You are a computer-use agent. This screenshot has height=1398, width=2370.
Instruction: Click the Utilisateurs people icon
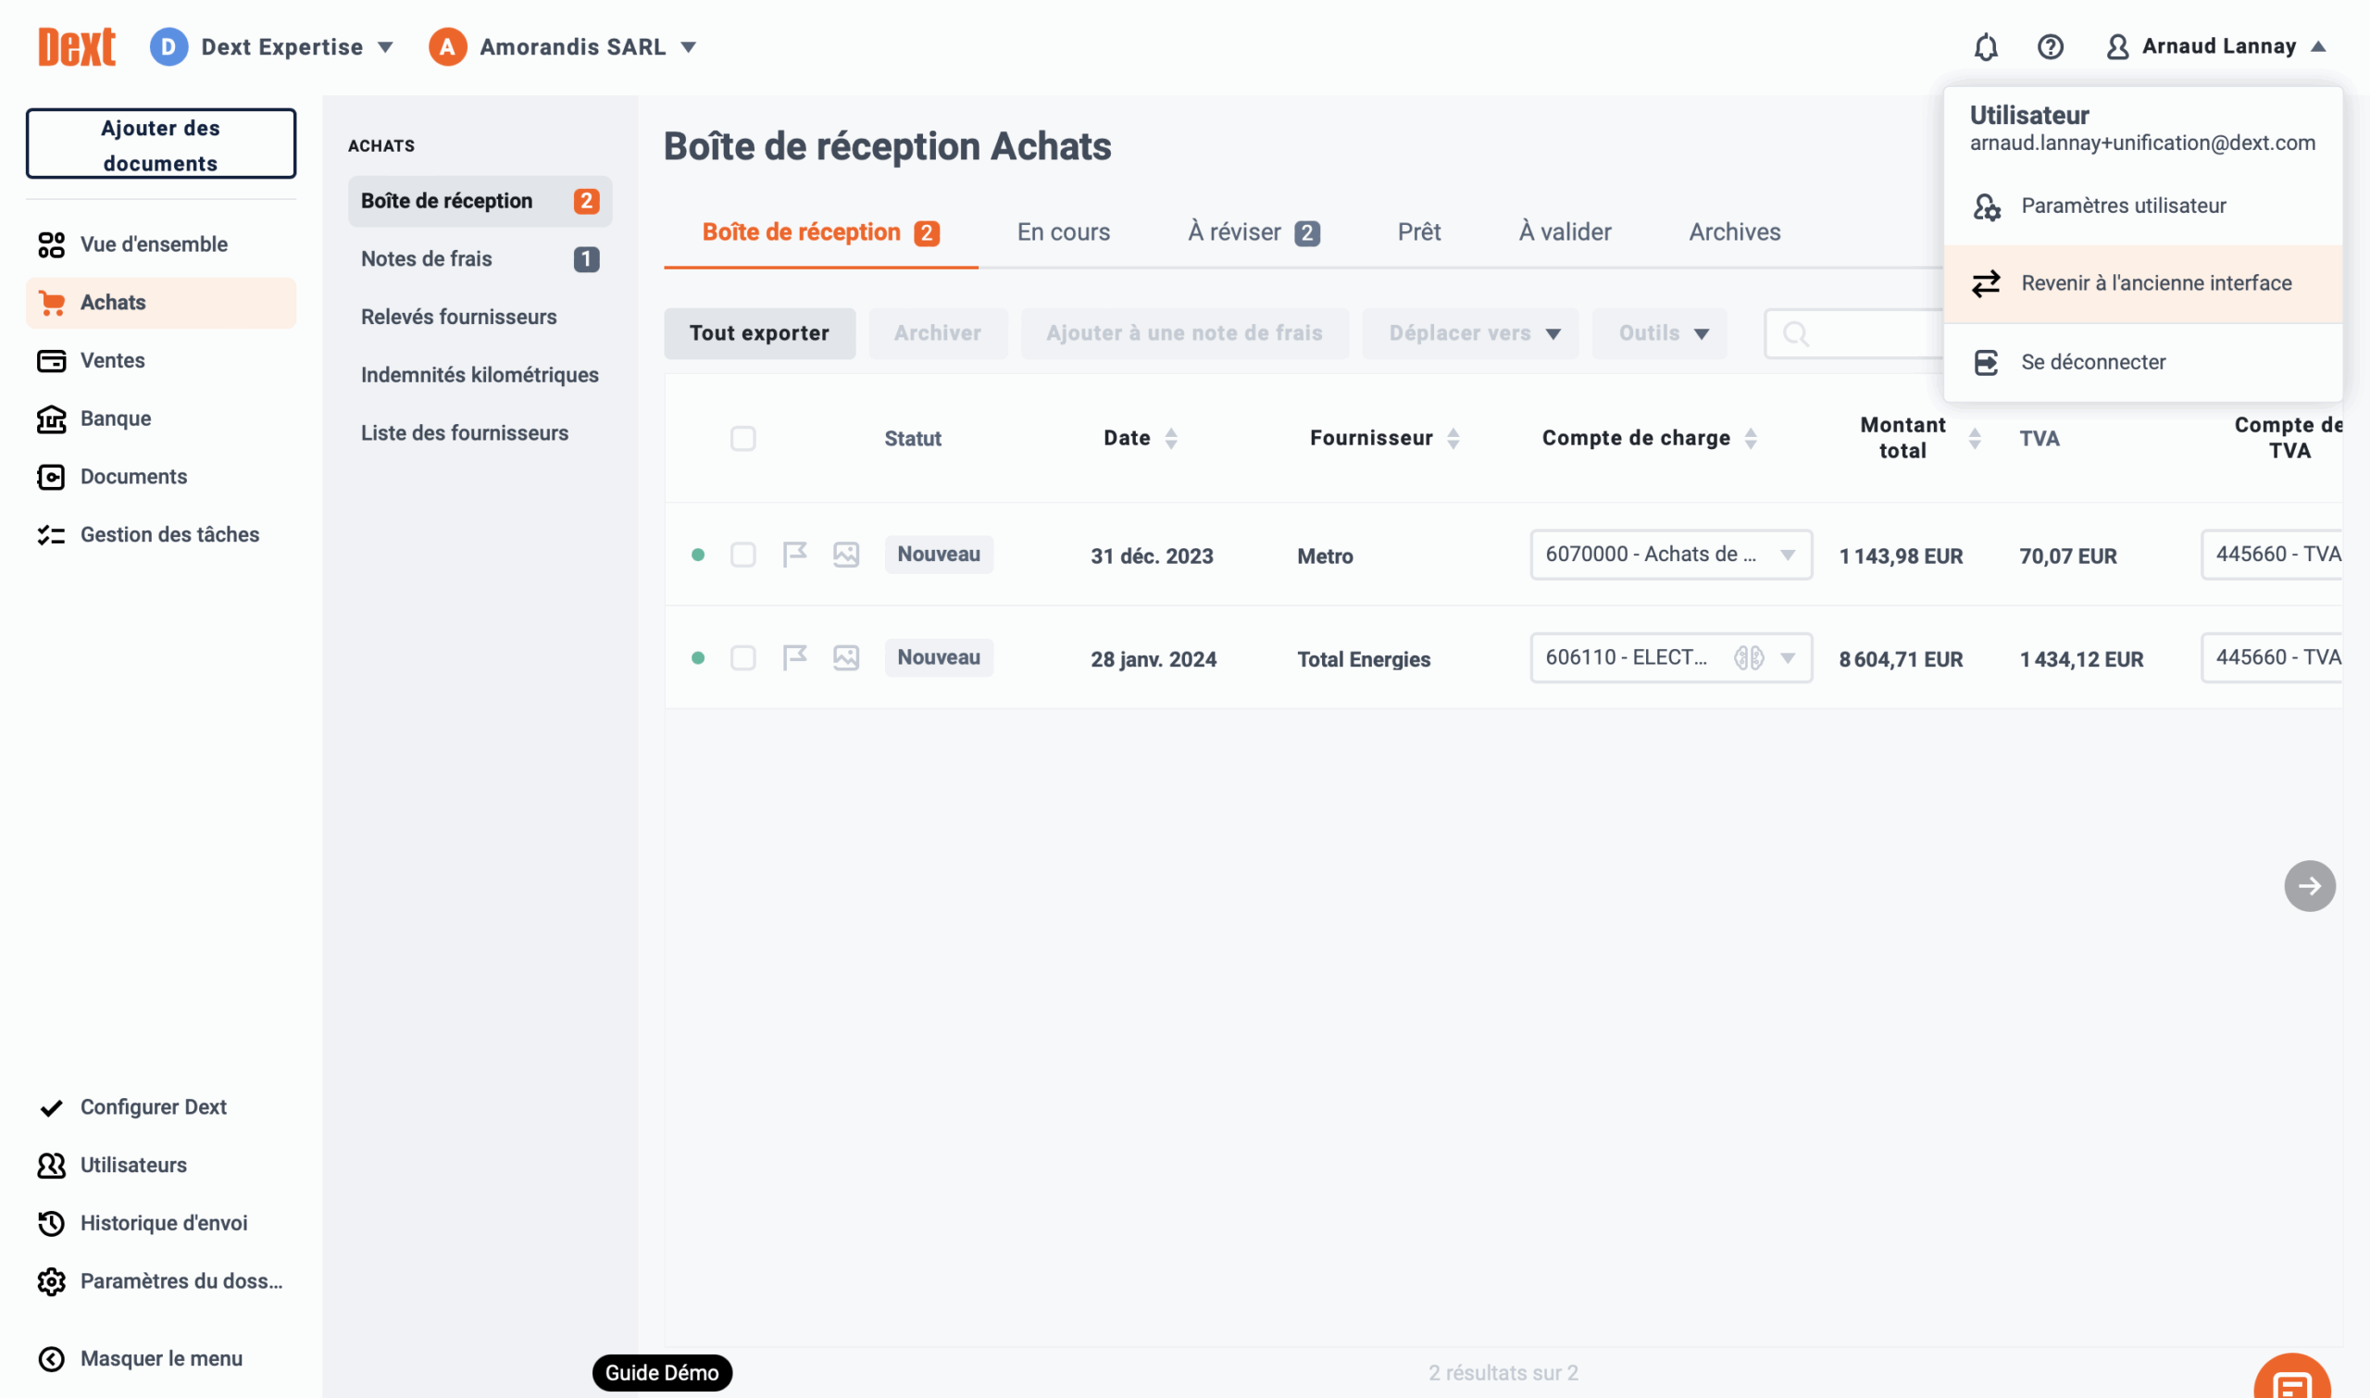point(51,1166)
